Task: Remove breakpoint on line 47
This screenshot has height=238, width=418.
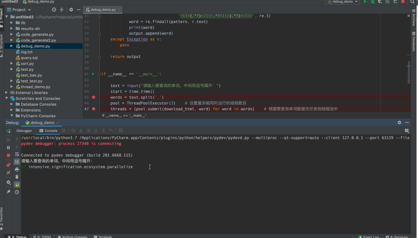Action: coord(94,109)
